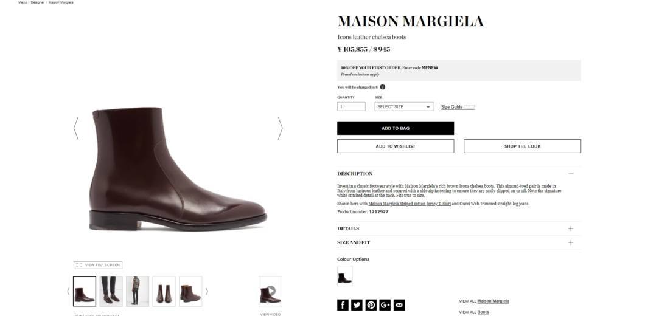Image resolution: width=645 pixels, height=316 pixels.
Task: Share product on Twitter icon
Action: click(357, 305)
